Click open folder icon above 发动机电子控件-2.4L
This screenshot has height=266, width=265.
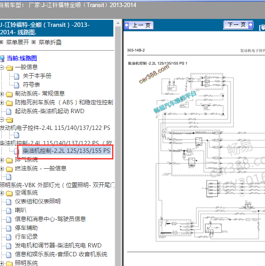click(10, 120)
